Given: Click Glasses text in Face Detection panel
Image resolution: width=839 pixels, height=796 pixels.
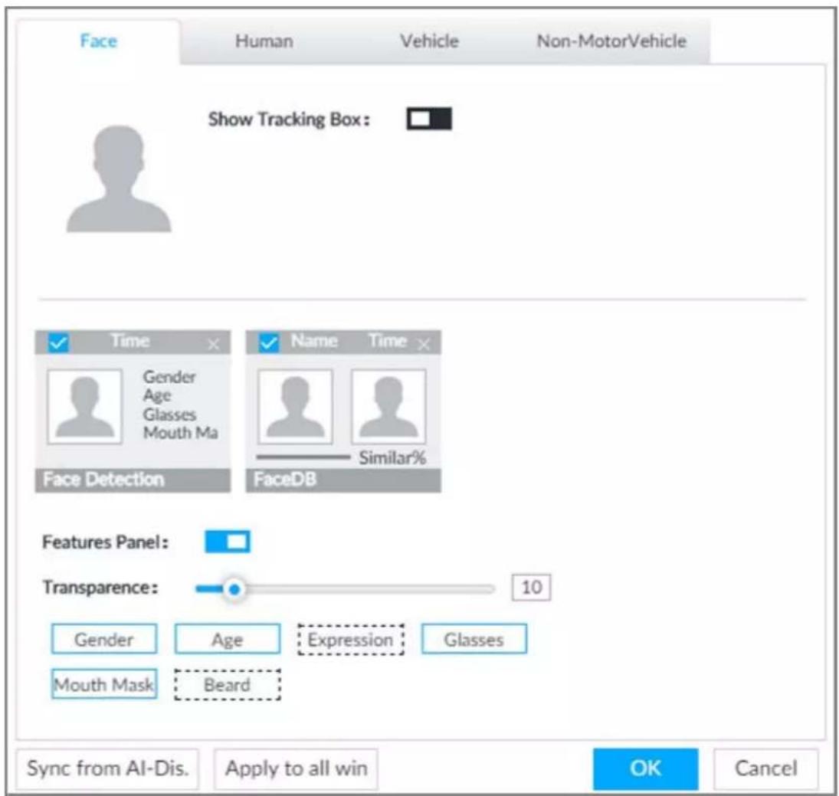Looking at the screenshot, I should click(x=169, y=414).
